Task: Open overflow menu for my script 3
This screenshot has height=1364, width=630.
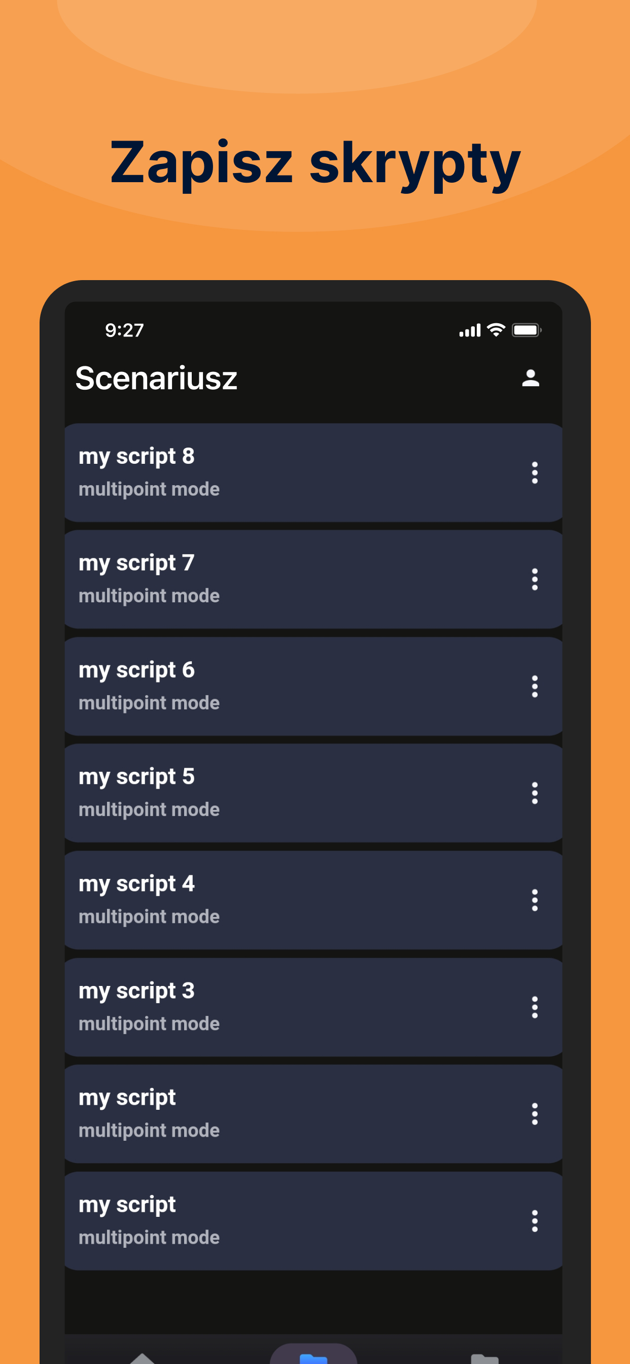Action: coord(535,1007)
